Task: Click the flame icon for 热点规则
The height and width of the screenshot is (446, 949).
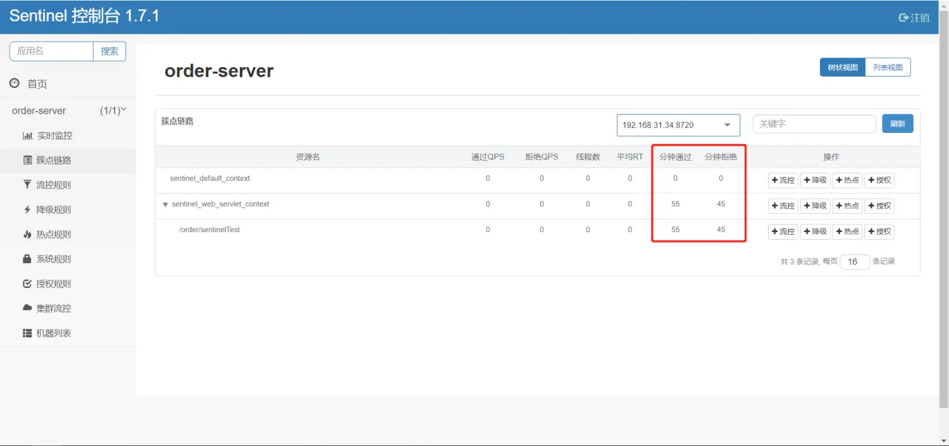Action: point(27,234)
